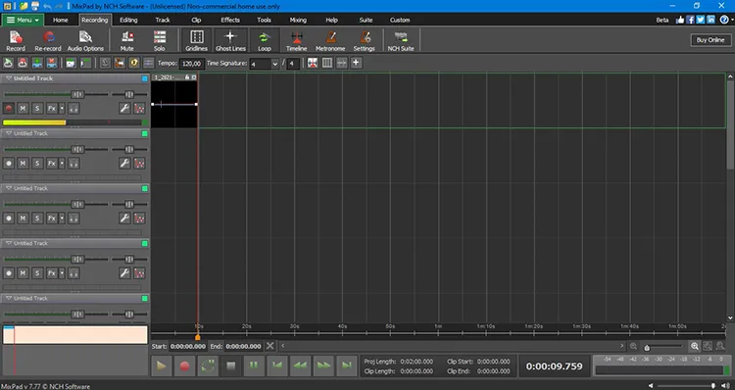Click the Timeline ribbon icon
The image size is (735, 390).
point(296,40)
